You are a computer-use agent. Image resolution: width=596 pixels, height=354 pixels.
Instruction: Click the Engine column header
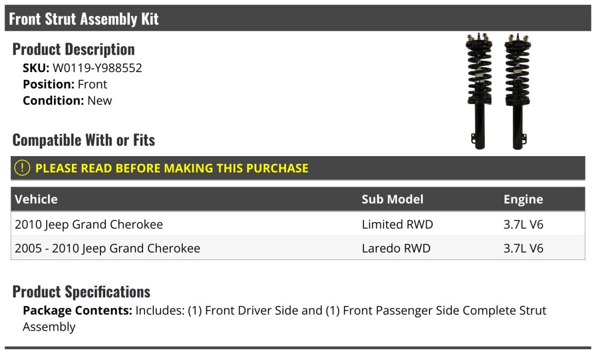[523, 199]
